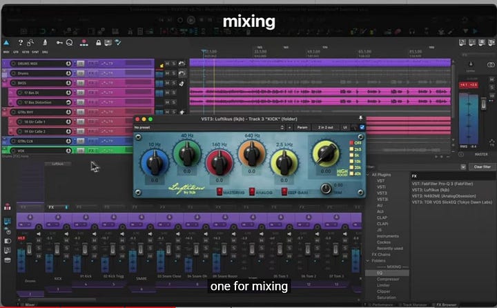This screenshot has width=497, height=308.
Task: Select the 10k high boost option
Action: click(351, 161)
